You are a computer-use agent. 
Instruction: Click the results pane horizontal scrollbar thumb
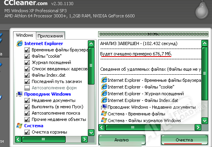[133, 127]
